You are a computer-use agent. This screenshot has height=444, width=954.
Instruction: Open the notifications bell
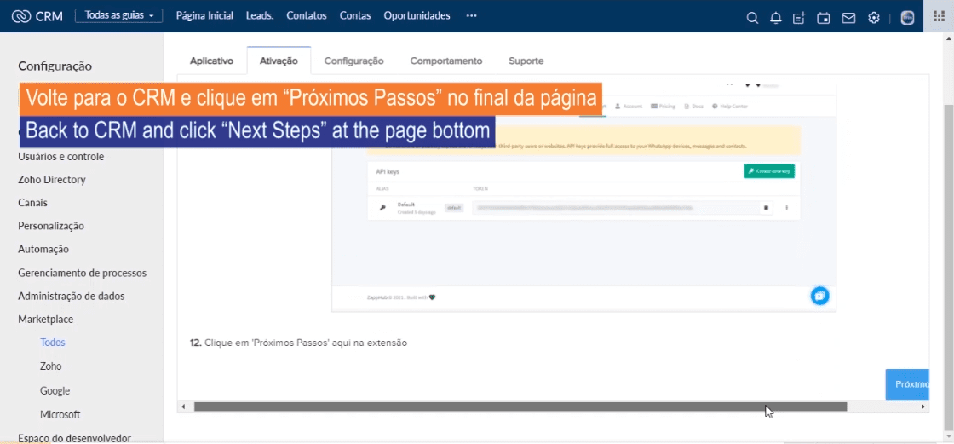[775, 17]
